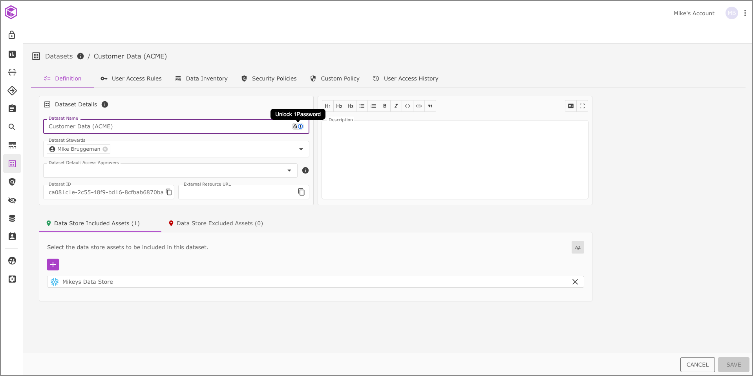Click the fullscreen editor icon
753x376 pixels.
click(x=582, y=106)
